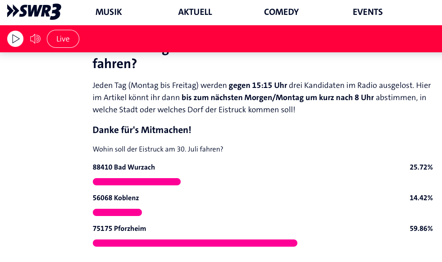Viewport: 442px width, 262px height.
Task: Go to the COMEDY section
Action: 281,12
